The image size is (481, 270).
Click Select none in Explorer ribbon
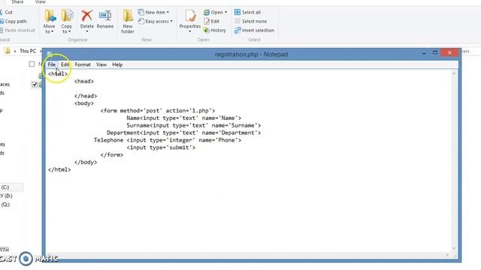[250, 21]
